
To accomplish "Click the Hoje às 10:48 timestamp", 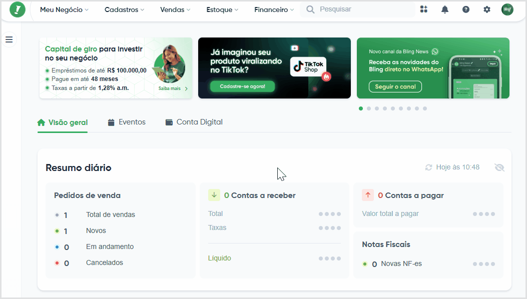I will point(458,167).
